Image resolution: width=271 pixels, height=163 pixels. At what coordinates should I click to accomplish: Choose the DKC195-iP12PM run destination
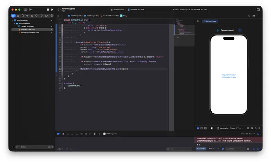(136, 10)
